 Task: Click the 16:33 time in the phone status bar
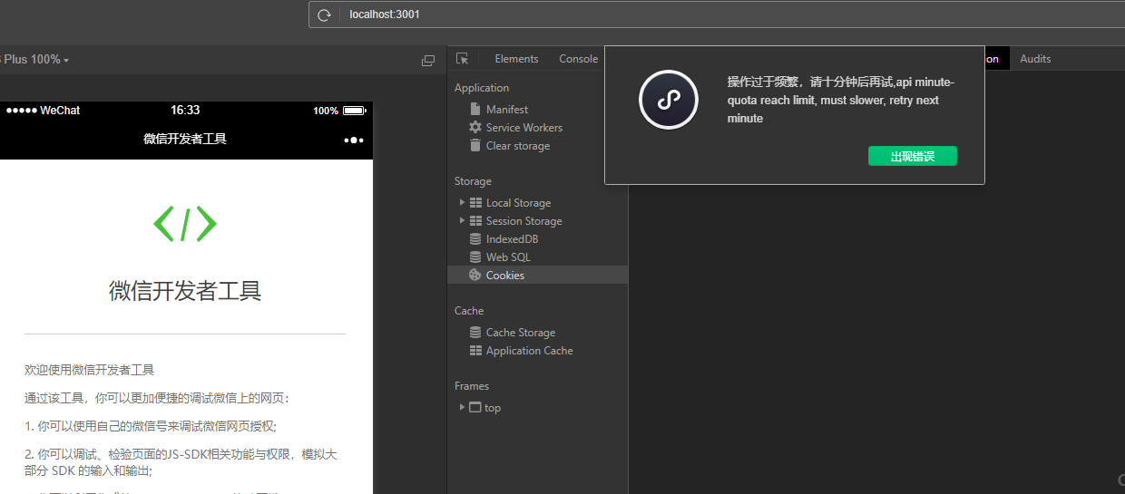tap(185, 110)
